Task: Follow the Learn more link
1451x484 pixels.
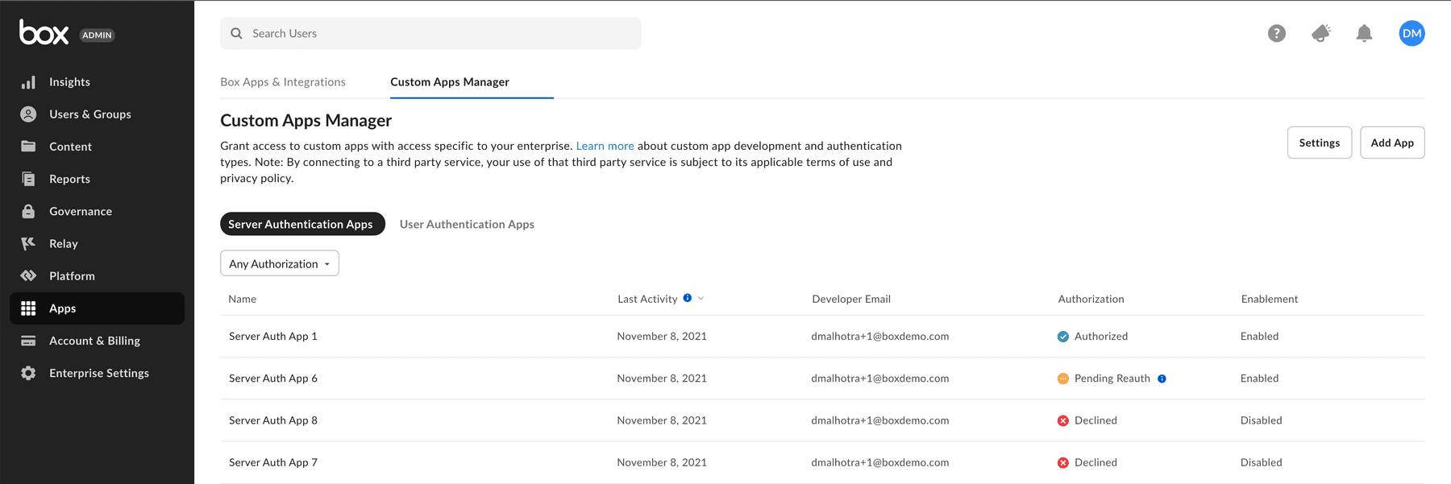Action: tap(605, 146)
